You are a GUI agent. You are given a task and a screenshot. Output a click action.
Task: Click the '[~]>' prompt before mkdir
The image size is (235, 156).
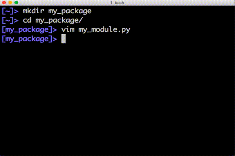10,11
